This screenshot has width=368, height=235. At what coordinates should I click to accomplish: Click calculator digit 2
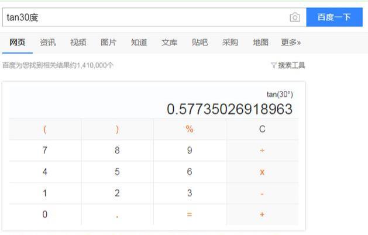pyautogui.click(x=117, y=193)
